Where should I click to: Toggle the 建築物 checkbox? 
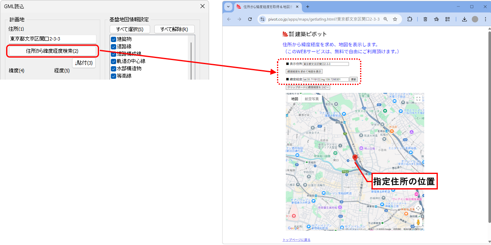tap(114, 39)
